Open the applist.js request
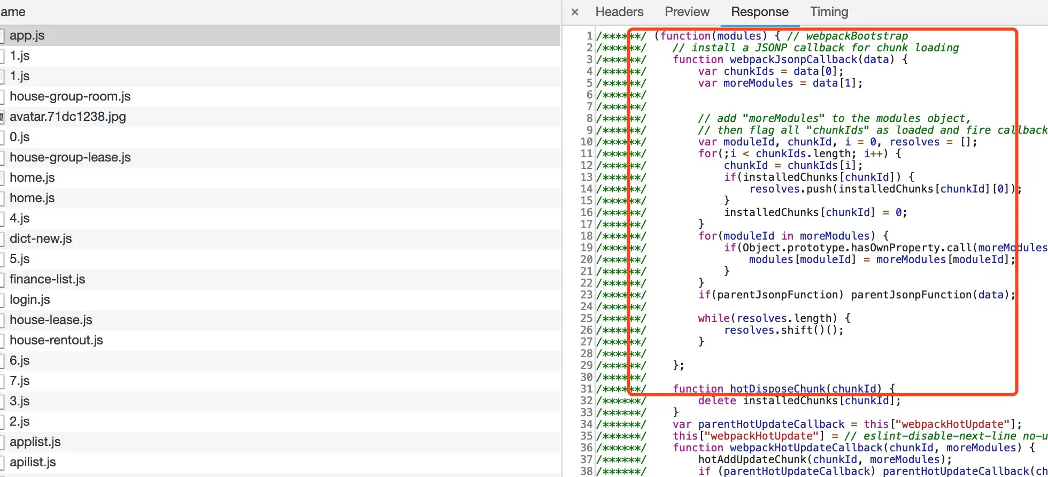This screenshot has height=477, width=1048. 280,442
